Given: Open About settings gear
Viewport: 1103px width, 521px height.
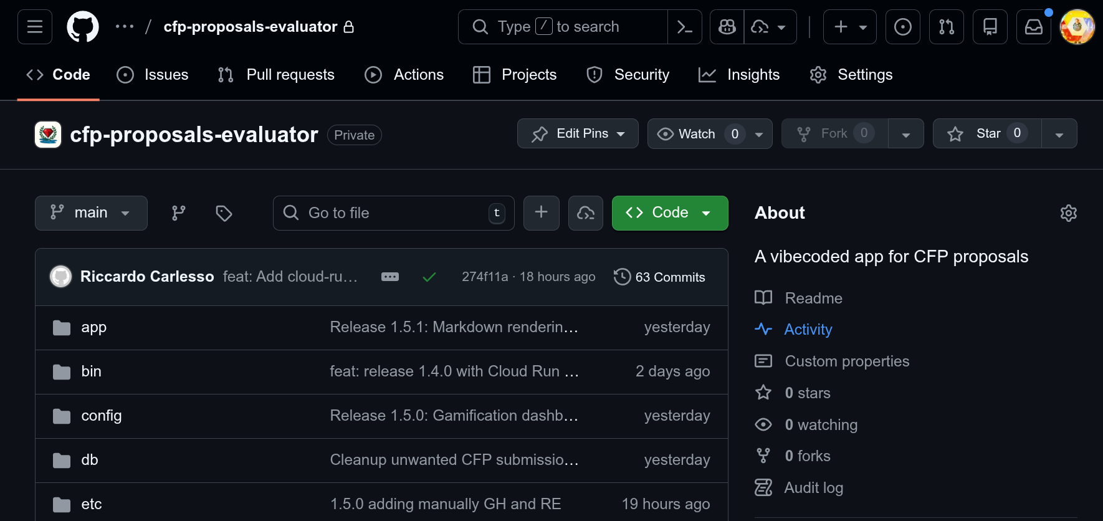Looking at the screenshot, I should pyautogui.click(x=1069, y=213).
